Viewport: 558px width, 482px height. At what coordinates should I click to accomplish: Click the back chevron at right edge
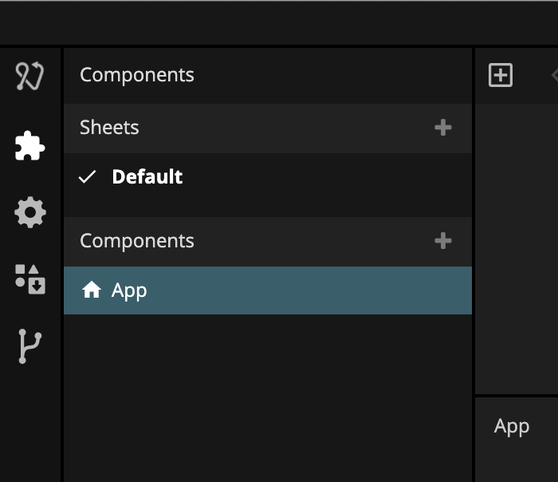(554, 76)
